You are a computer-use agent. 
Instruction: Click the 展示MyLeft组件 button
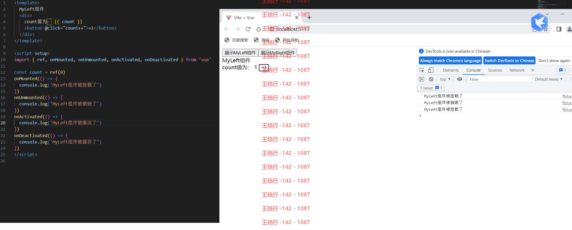(240, 53)
